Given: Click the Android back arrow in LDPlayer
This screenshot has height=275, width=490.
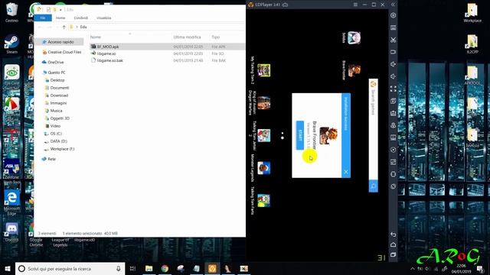Looking at the screenshot, I should point(394,235).
